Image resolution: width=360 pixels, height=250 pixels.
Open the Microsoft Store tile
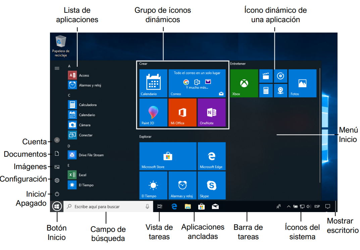(x=168, y=156)
